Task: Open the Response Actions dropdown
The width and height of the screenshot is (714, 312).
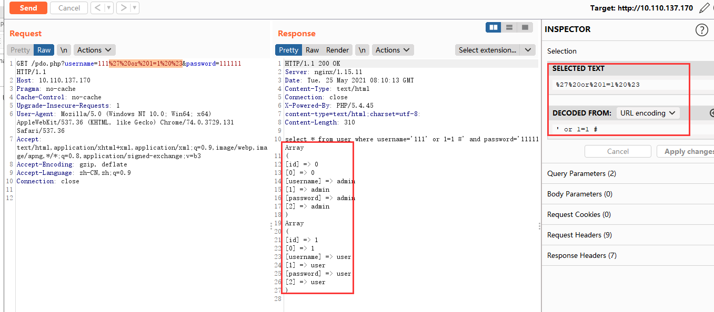Action: coord(393,50)
